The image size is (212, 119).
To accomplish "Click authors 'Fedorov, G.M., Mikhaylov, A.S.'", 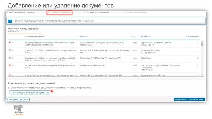I will (93, 65).
